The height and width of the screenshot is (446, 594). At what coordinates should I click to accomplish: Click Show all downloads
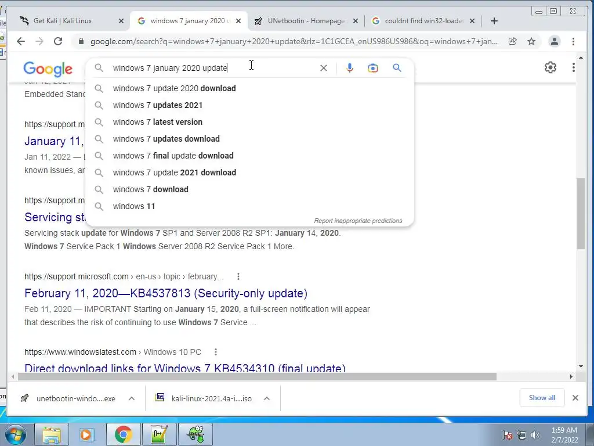pyautogui.click(x=542, y=398)
